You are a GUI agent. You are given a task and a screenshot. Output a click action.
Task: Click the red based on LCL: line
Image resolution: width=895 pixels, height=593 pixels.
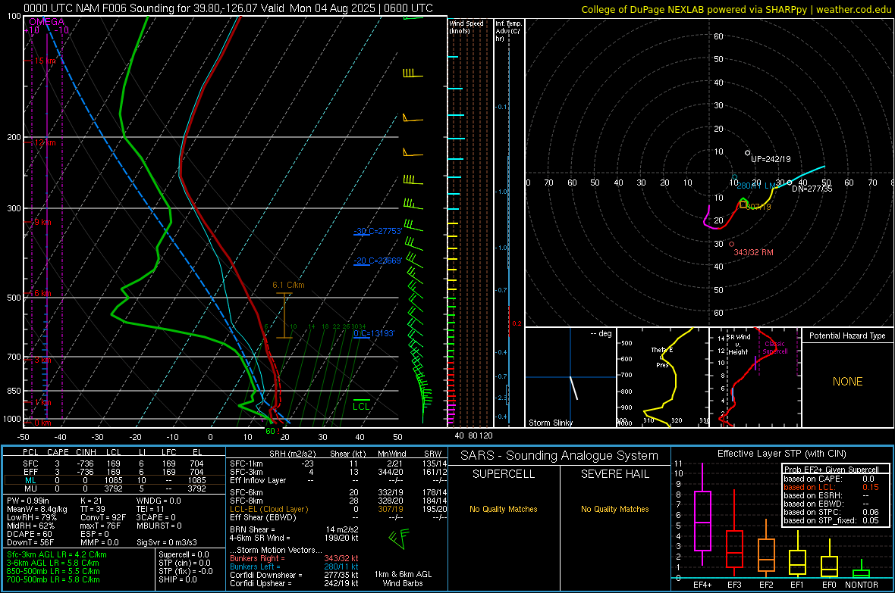pos(831,487)
